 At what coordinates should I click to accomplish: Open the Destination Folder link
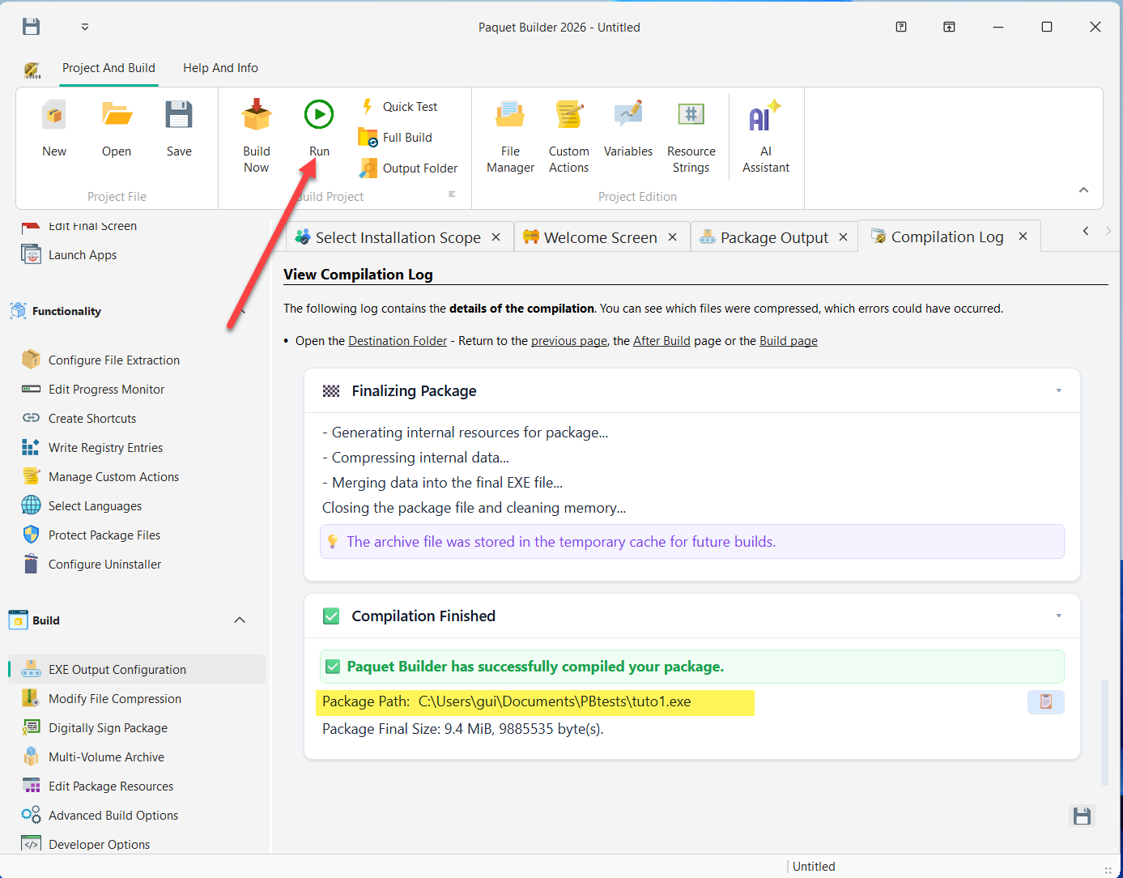point(397,340)
